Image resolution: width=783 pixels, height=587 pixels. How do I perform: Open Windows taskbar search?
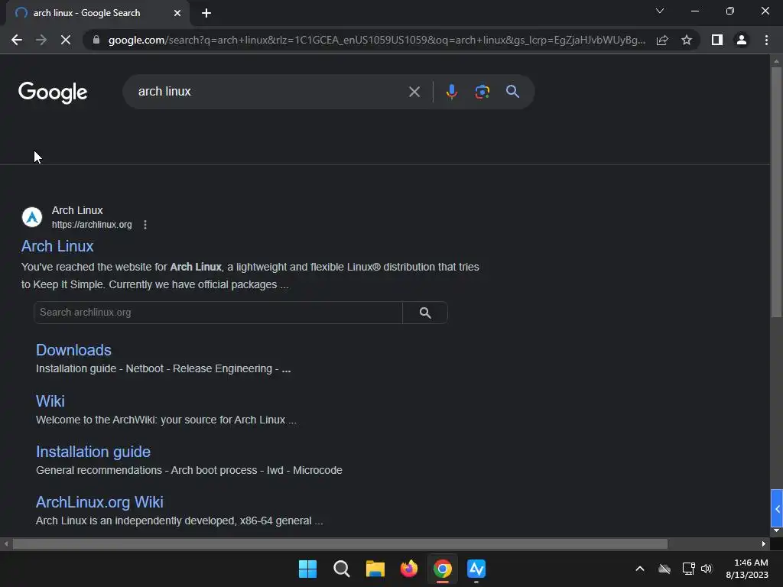tap(342, 569)
